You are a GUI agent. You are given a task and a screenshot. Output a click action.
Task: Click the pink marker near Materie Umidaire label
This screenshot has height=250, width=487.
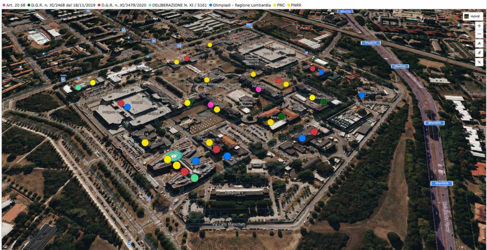click(258, 89)
